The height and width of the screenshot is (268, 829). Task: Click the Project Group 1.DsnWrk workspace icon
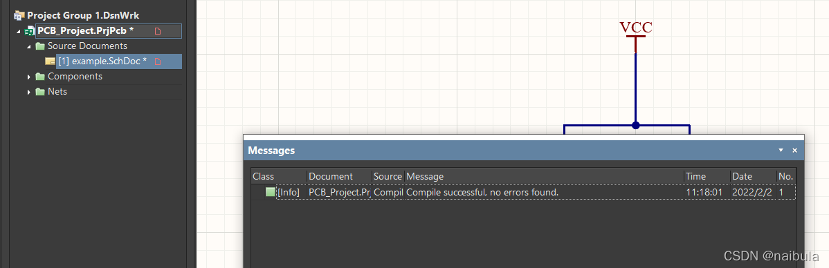tap(19, 16)
